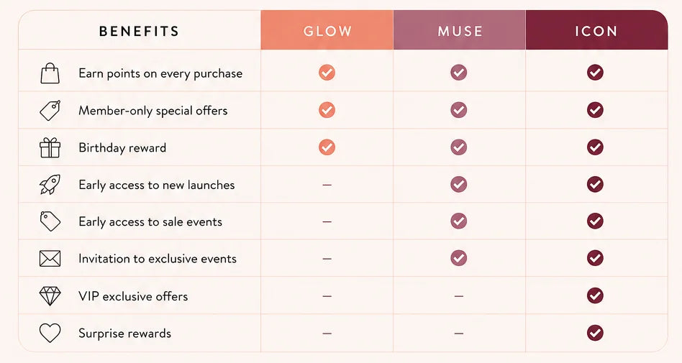
Task: Click the Earn points on every purchase text
Action: coord(160,73)
